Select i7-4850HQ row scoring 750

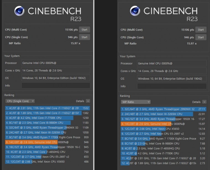[x=48, y=152]
